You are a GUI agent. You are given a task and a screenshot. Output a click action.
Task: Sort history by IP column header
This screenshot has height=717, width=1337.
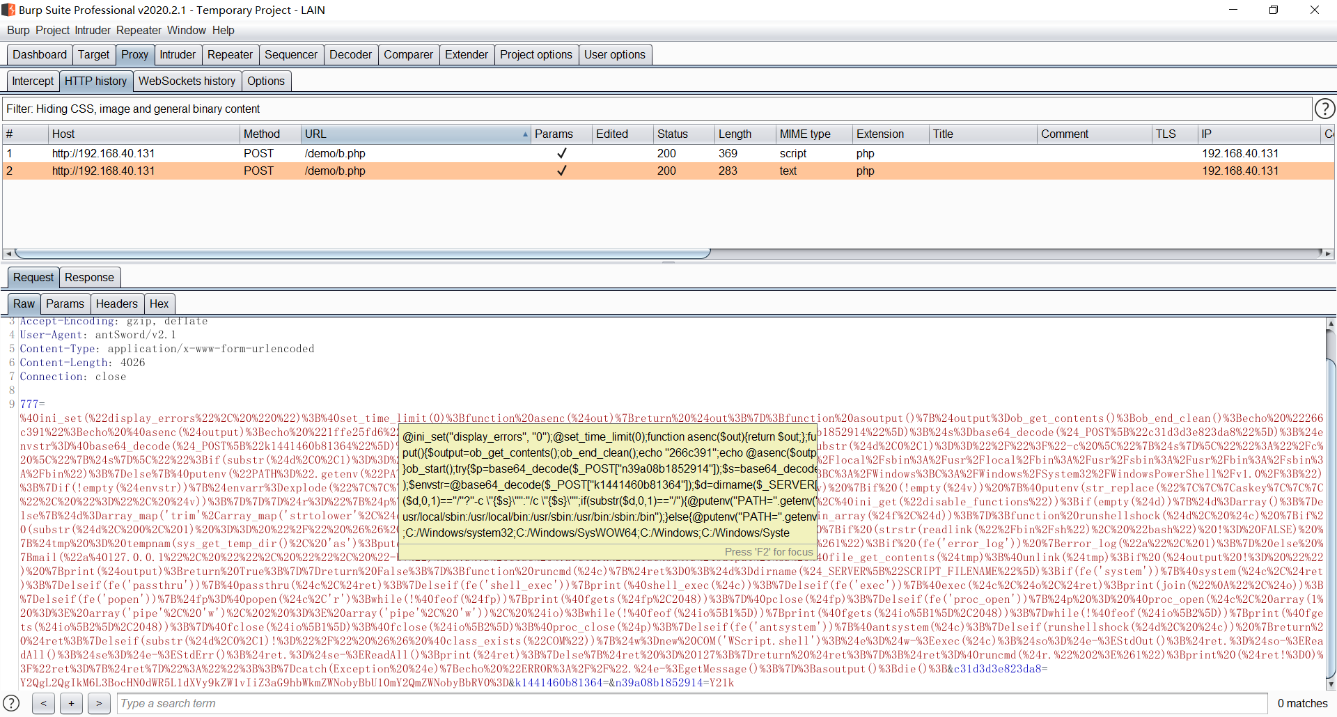point(1259,134)
